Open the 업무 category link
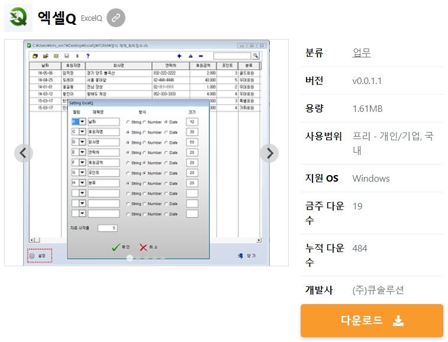The height and width of the screenshot is (342, 448). coord(362,53)
